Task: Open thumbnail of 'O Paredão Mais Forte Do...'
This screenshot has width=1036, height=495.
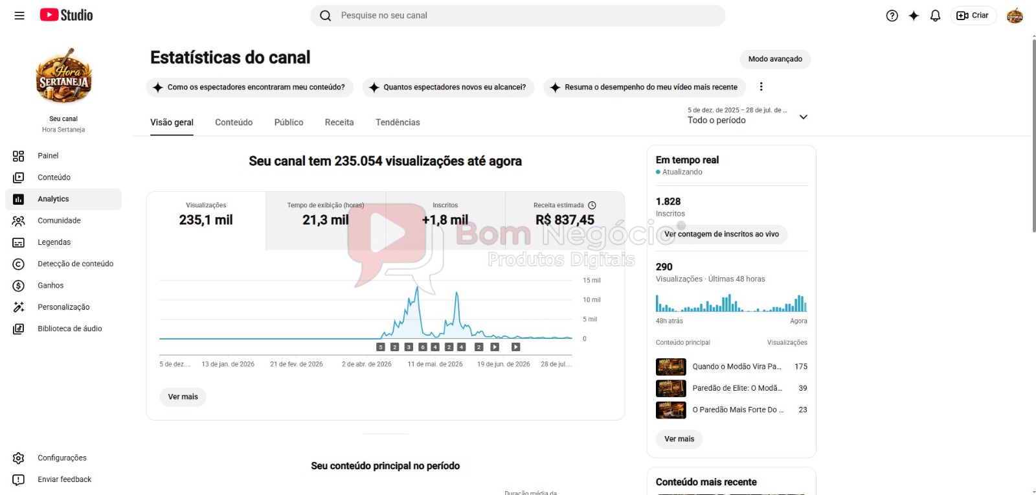Action: coord(671,409)
